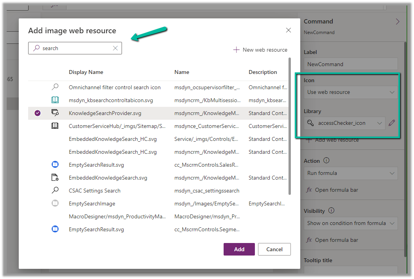Click the Description column header
The height and width of the screenshot is (279, 414).
tap(263, 72)
